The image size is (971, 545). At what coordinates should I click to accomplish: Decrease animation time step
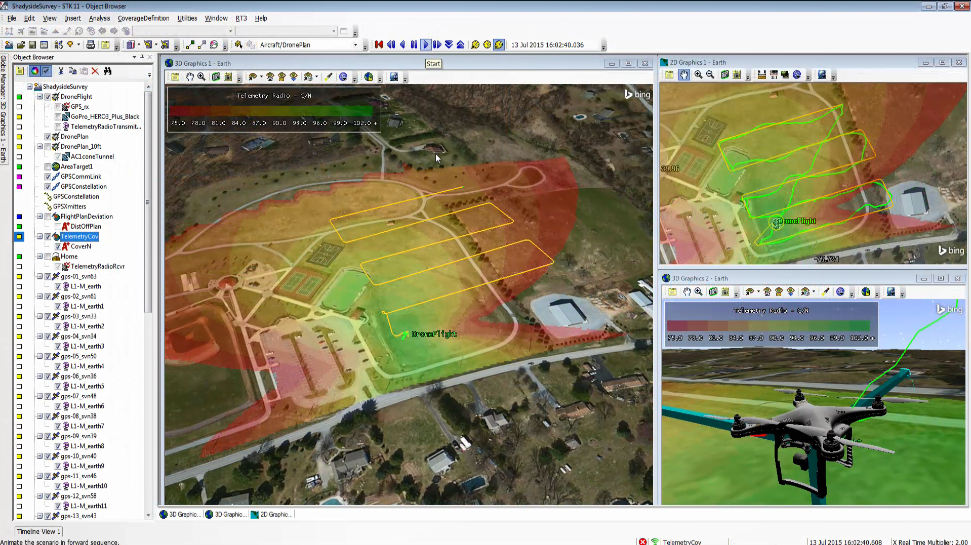[x=449, y=45]
